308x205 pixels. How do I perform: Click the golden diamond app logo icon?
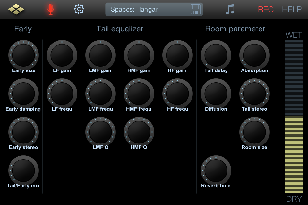coord(16,9)
